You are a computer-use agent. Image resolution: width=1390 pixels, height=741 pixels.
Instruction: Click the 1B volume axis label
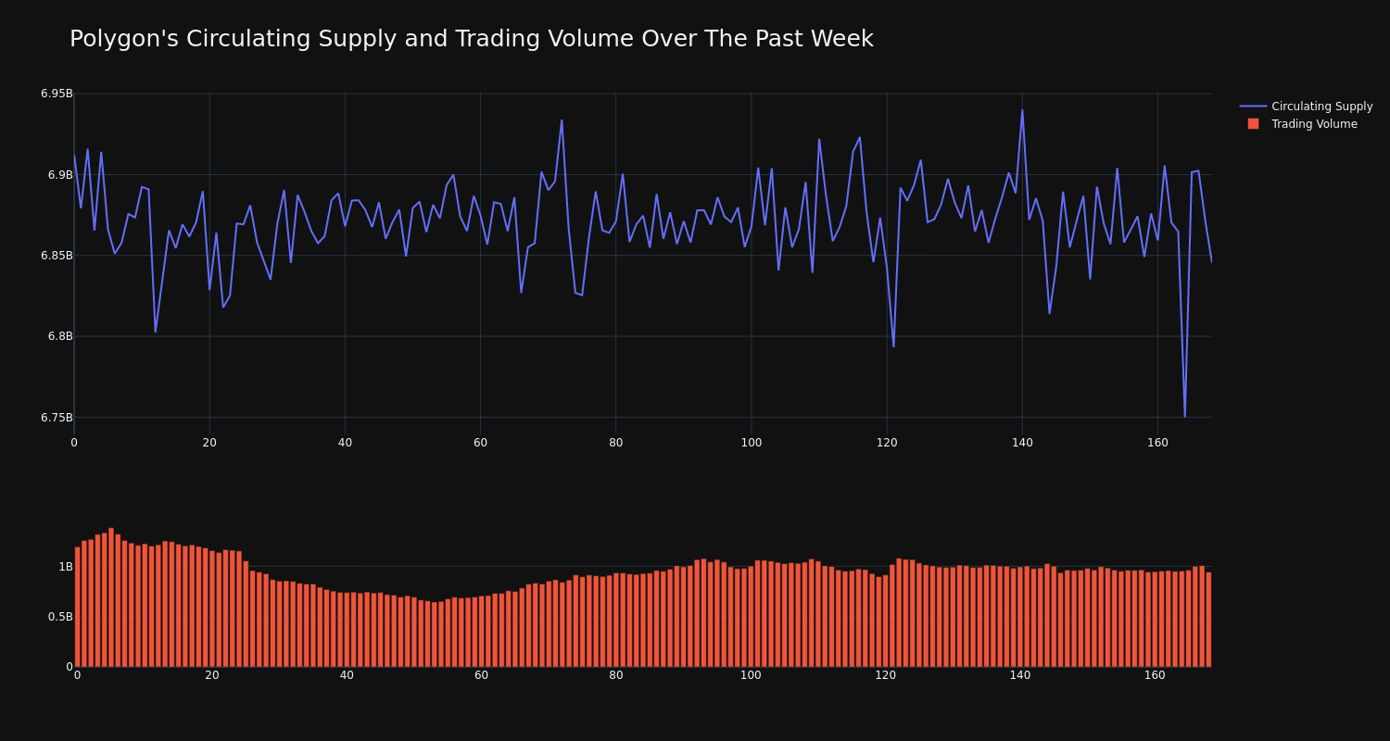click(66, 566)
